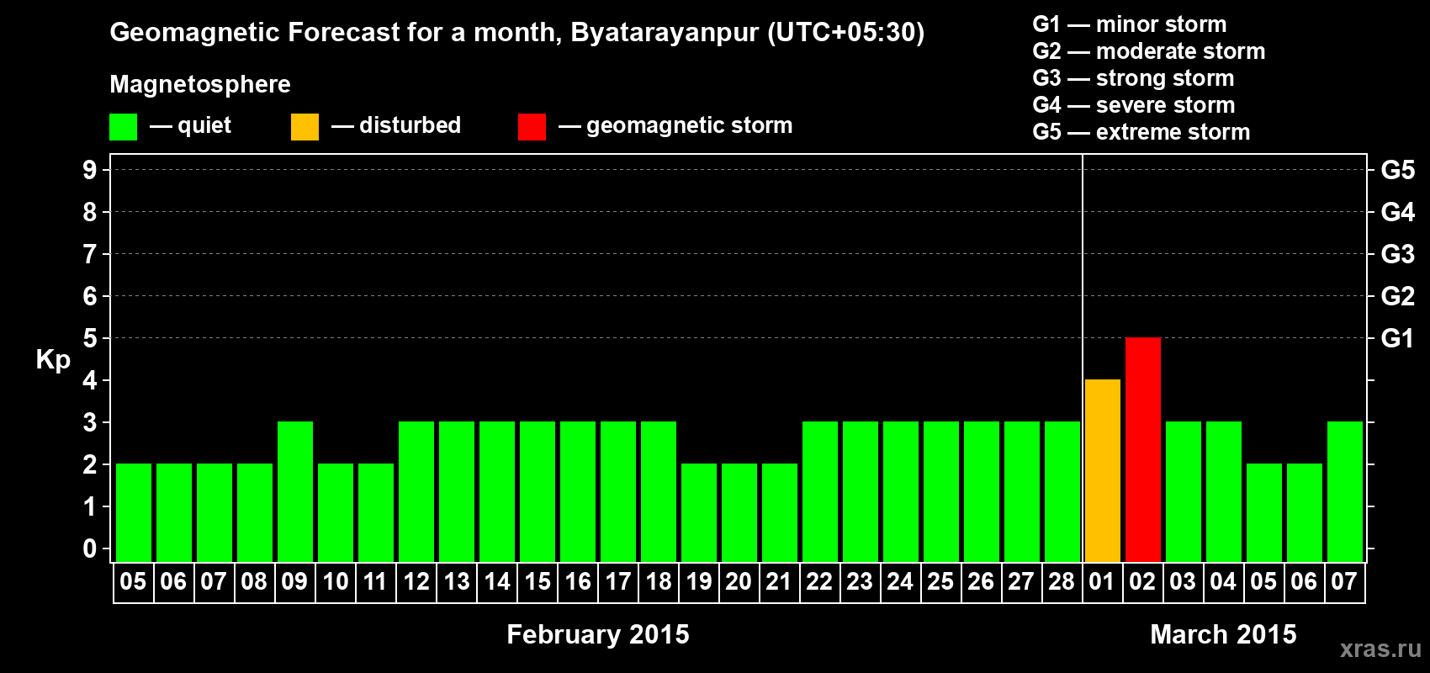The height and width of the screenshot is (673, 1430).
Task: Click the Geomagnetic Forecast chart title
Action: click(x=516, y=33)
